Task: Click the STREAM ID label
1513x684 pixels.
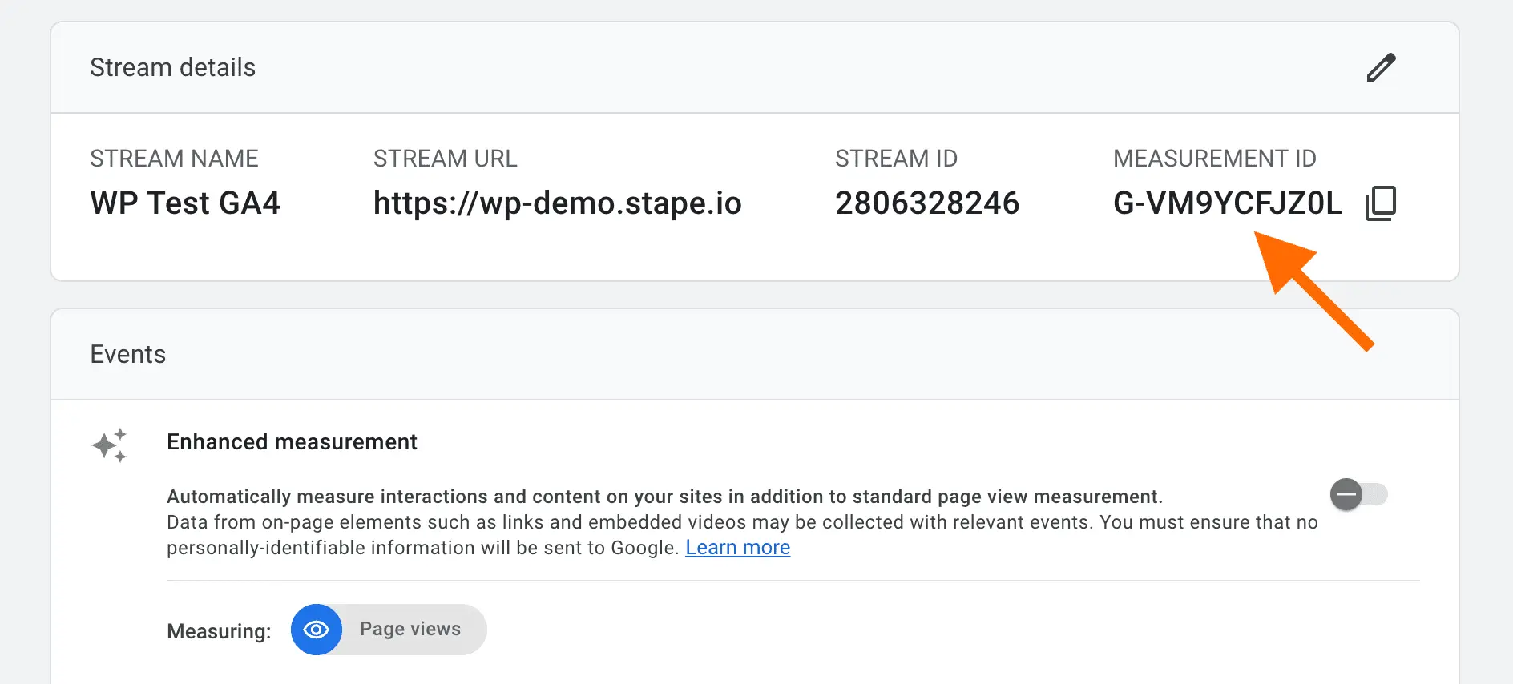Action: [x=896, y=159]
